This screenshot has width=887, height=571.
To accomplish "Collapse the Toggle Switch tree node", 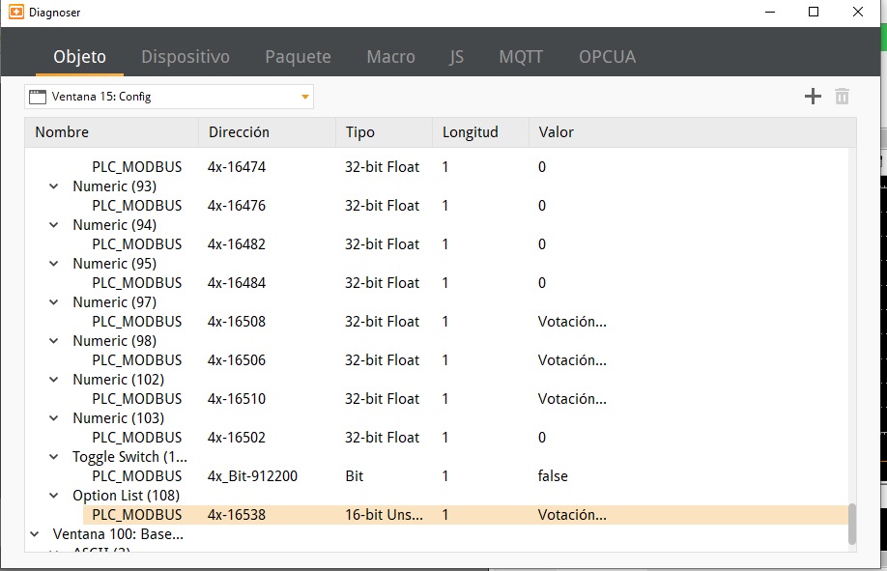I will coord(54,457).
